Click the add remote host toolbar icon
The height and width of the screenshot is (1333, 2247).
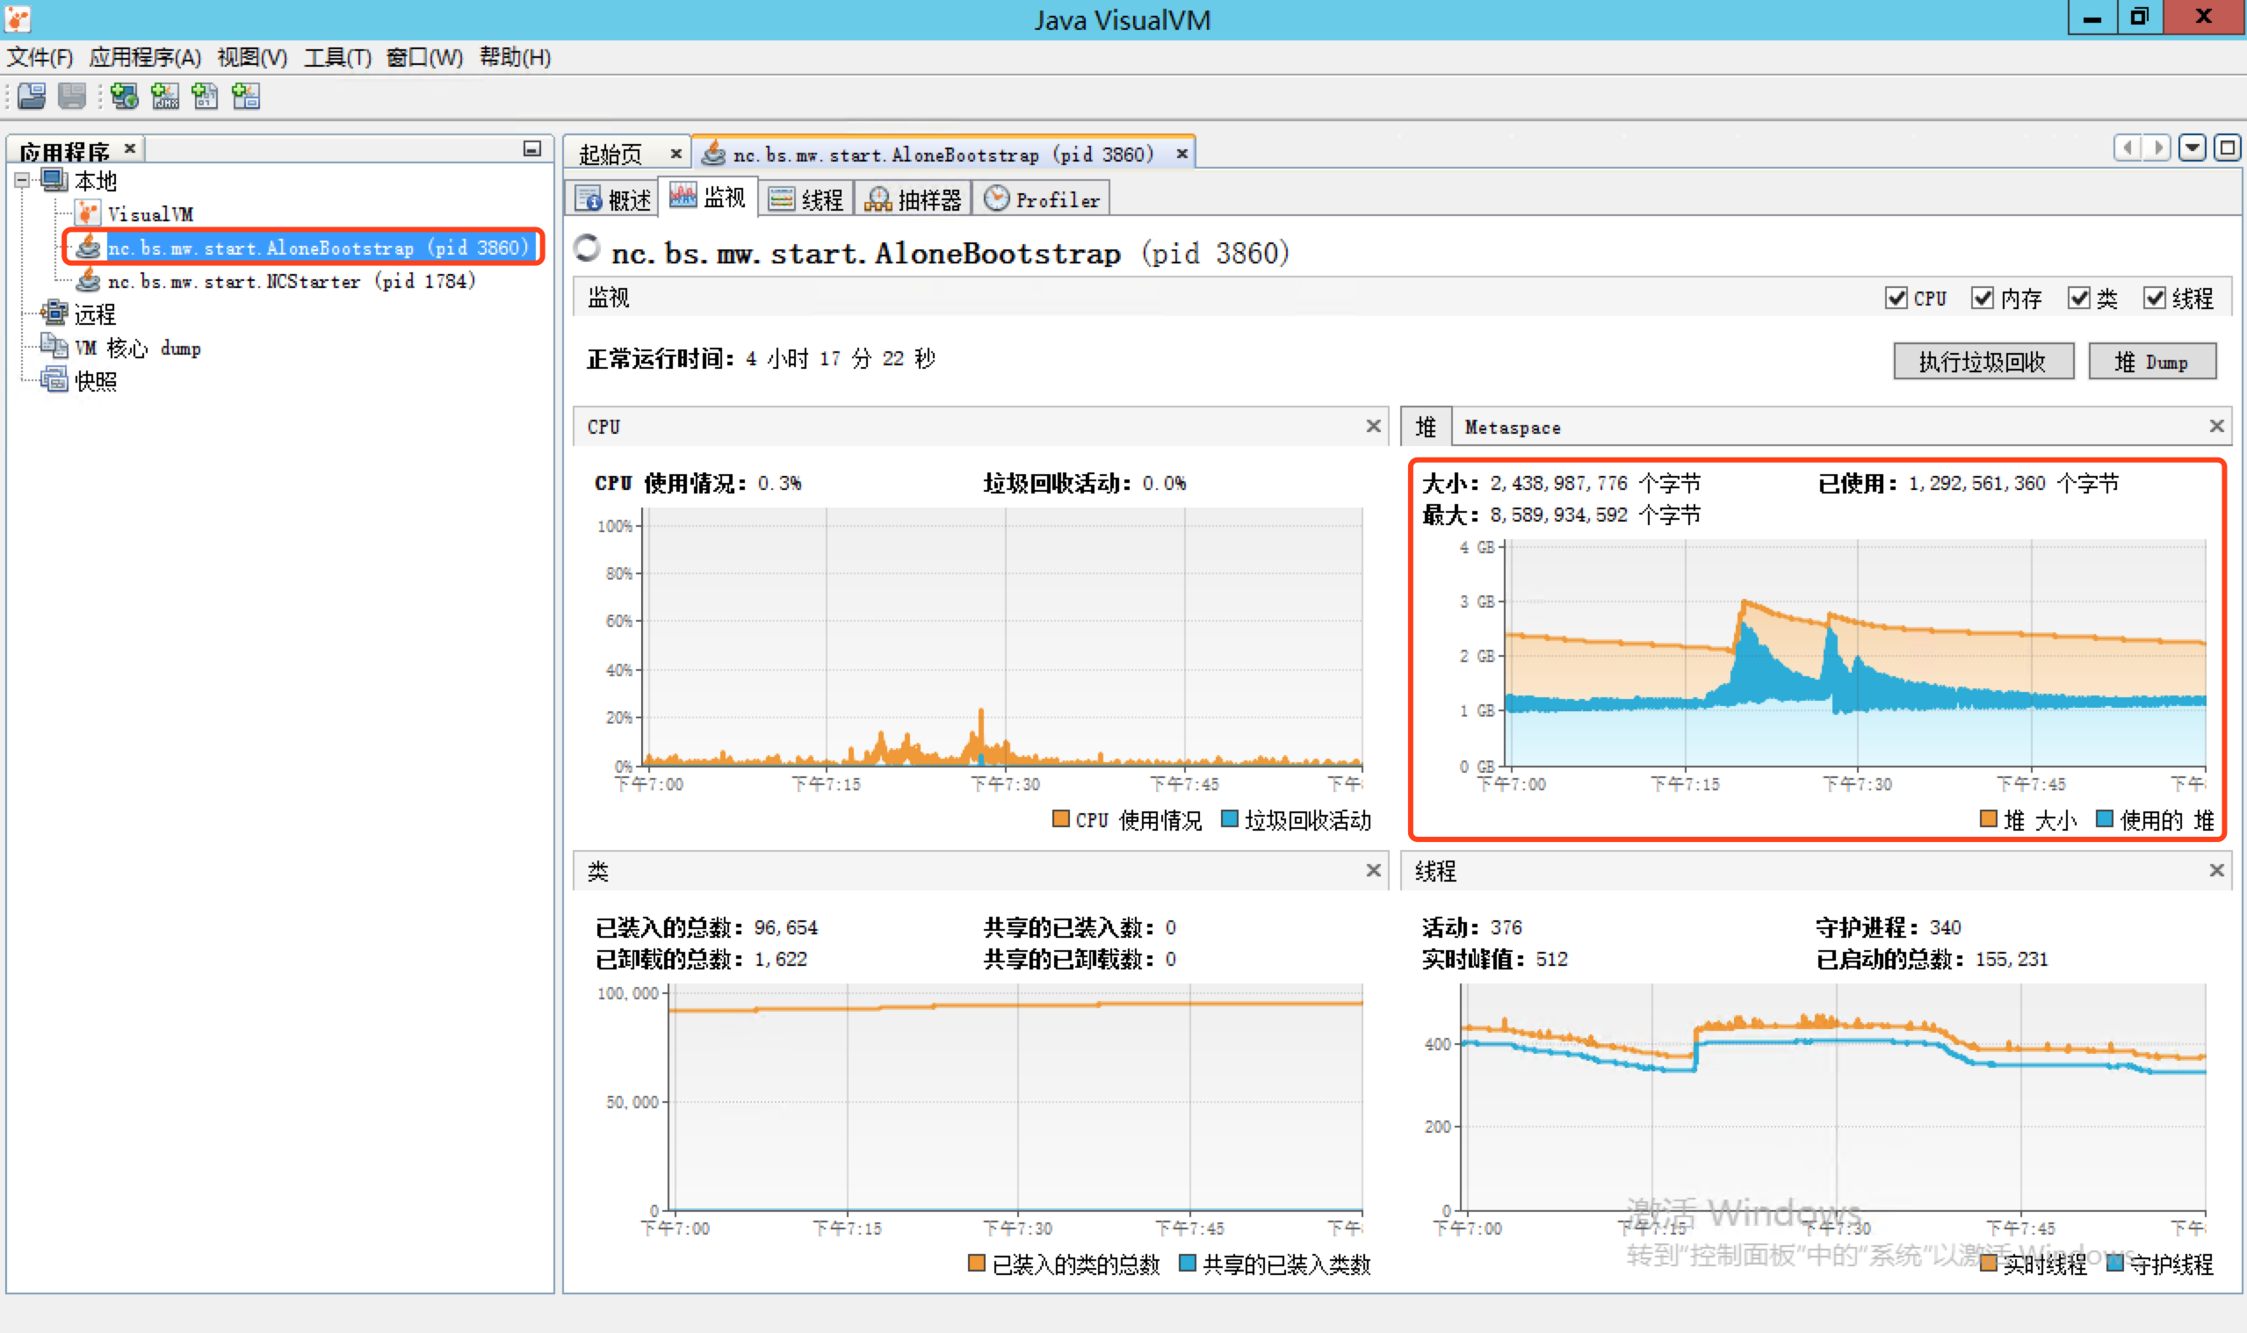(x=125, y=96)
